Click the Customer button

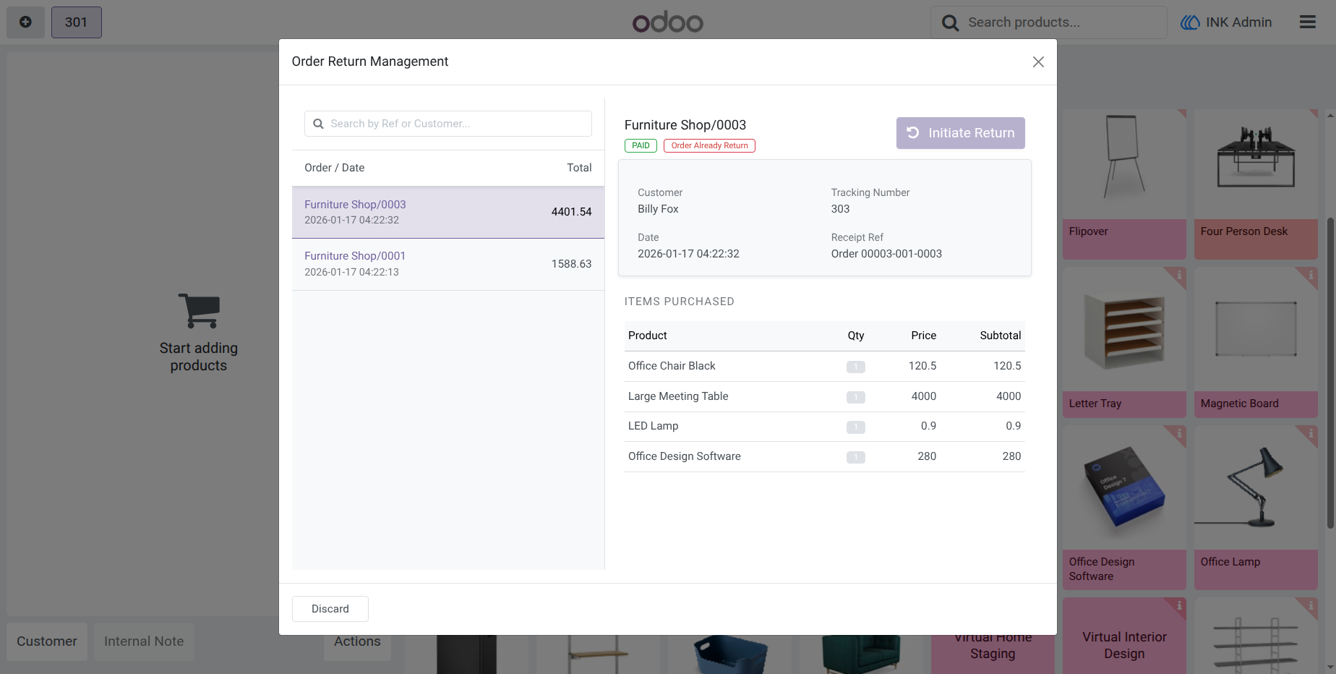(x=47, y=641)
